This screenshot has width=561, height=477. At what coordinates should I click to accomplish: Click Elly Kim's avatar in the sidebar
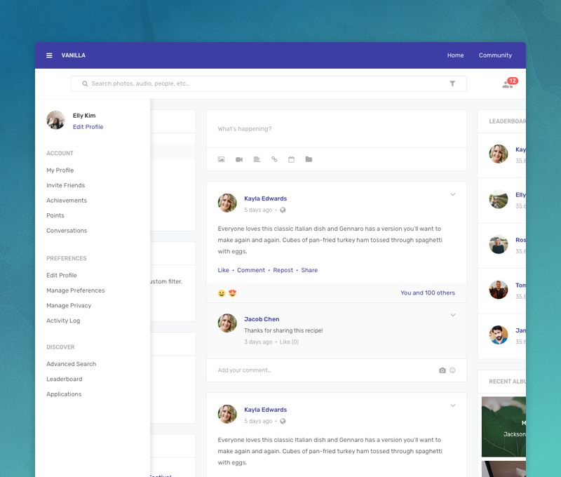[x=56, y=120]
